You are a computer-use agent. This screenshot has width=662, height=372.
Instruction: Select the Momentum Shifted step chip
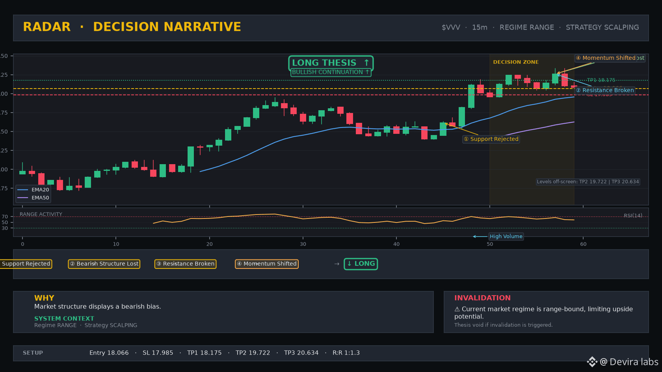[266, 264]
